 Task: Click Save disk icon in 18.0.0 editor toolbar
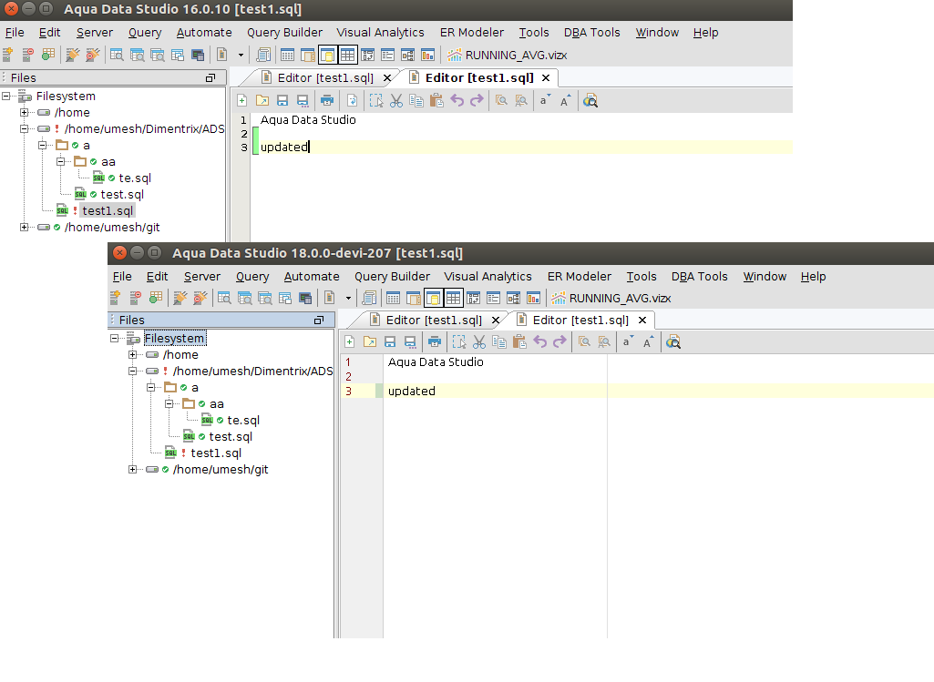(x=390, y=341)
